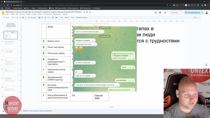Open browser downloads icon
This screenshot has height=118, width=210.
(x=202, y=5)
